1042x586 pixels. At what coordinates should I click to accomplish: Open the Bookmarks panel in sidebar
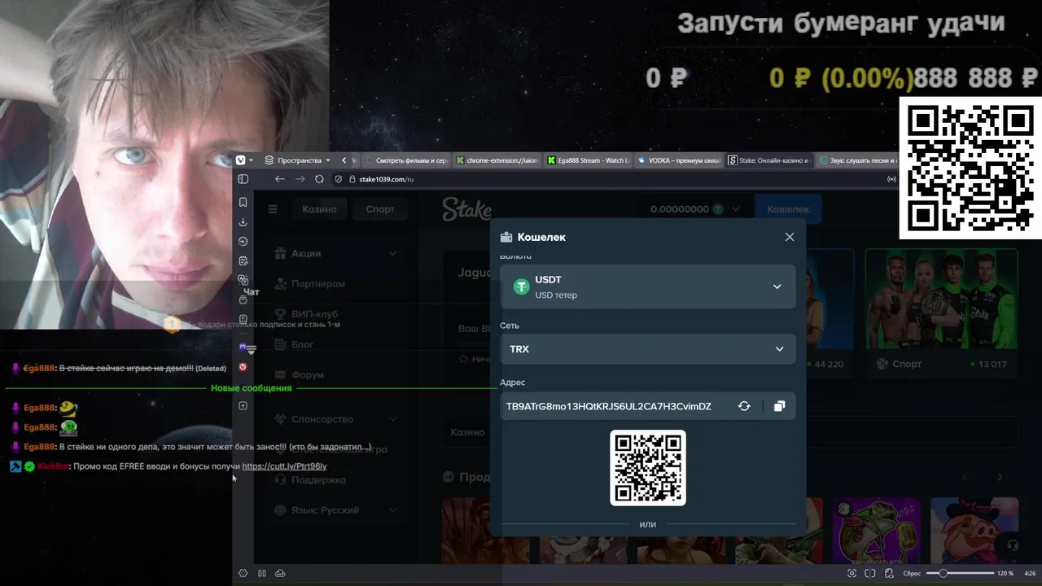tap(243, 202)
